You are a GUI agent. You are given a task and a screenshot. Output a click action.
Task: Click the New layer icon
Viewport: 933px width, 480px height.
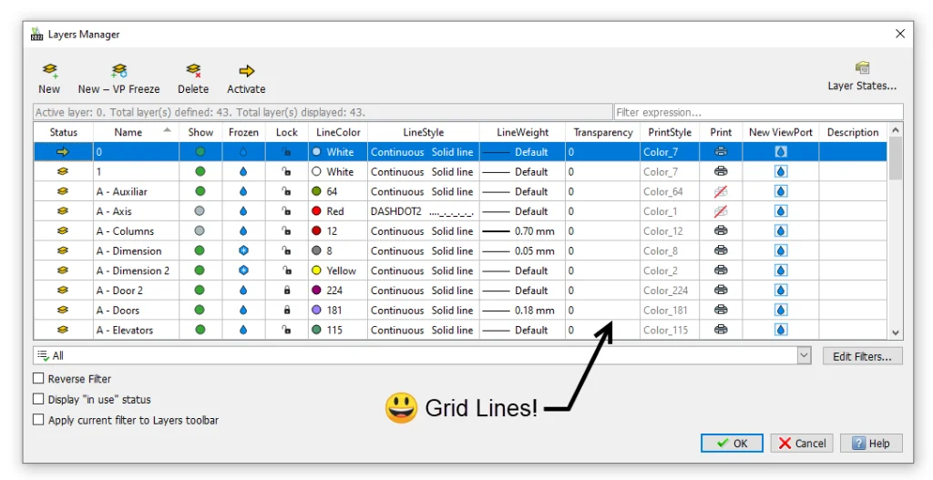pyautogui.click(x=49, y=70)
